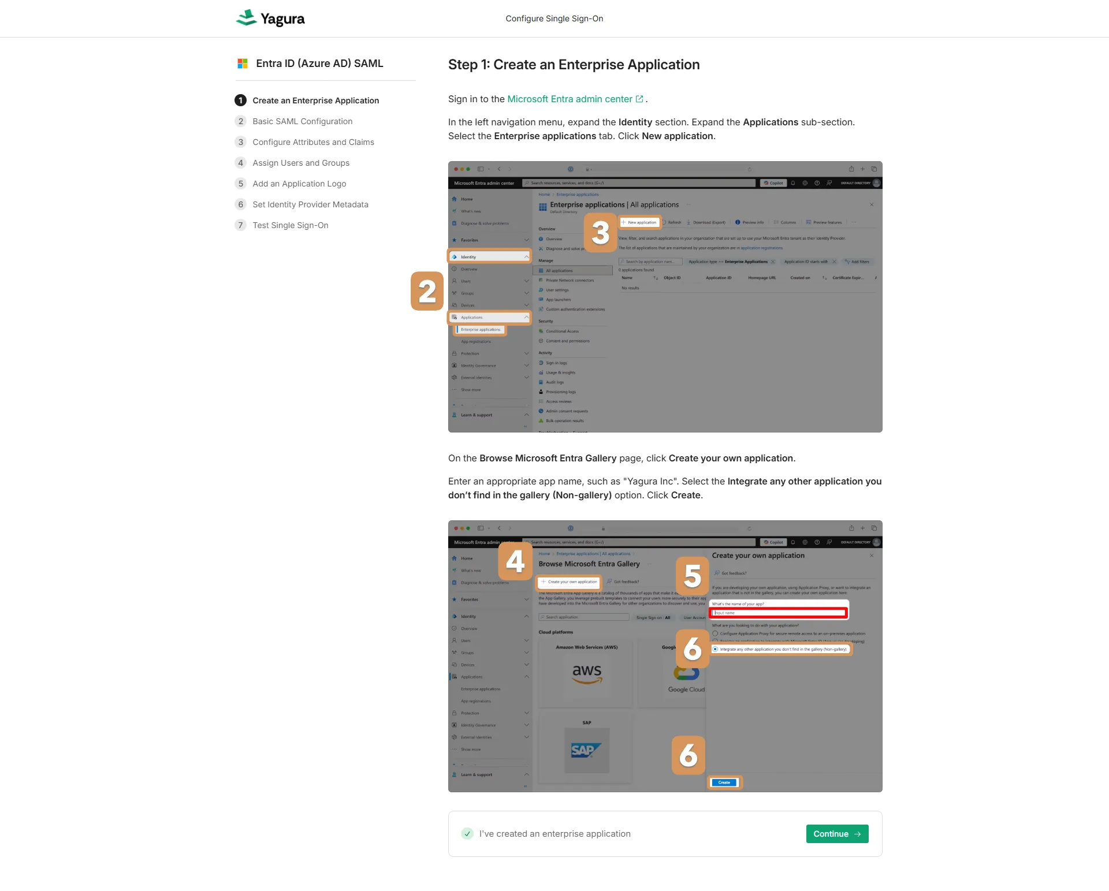Go to Configure Attributes and Claims step
Image resolution: width=1109 pixels, height=891 pixels.
[313, 142]
